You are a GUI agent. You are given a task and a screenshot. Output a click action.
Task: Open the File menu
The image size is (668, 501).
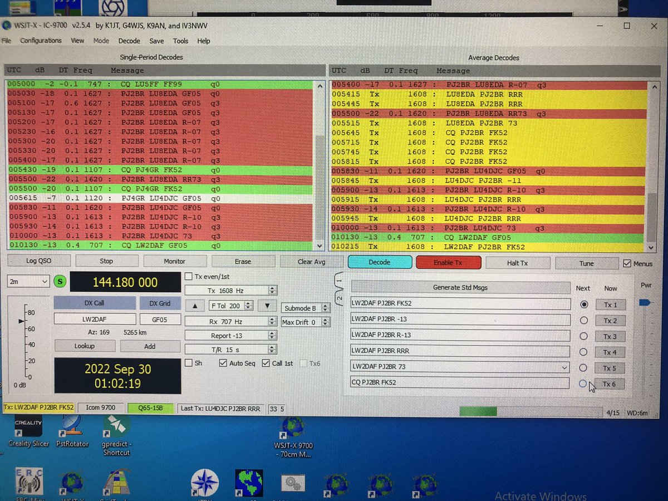tap(7, 41)
